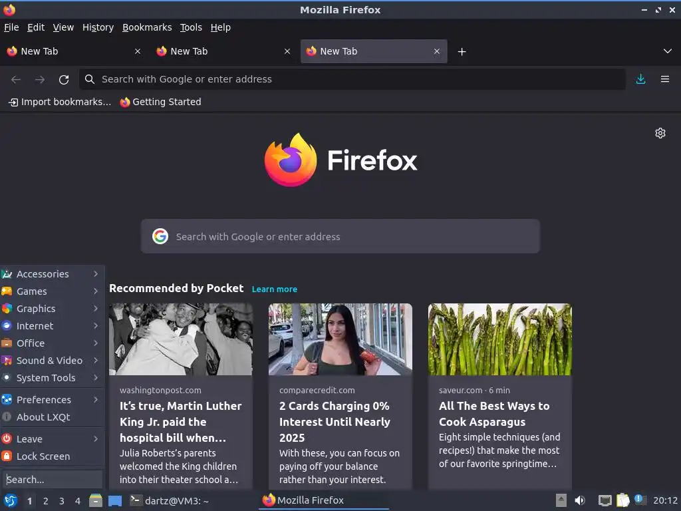Open All The Best Ways to Cook Asparagus

pos(494,414)
